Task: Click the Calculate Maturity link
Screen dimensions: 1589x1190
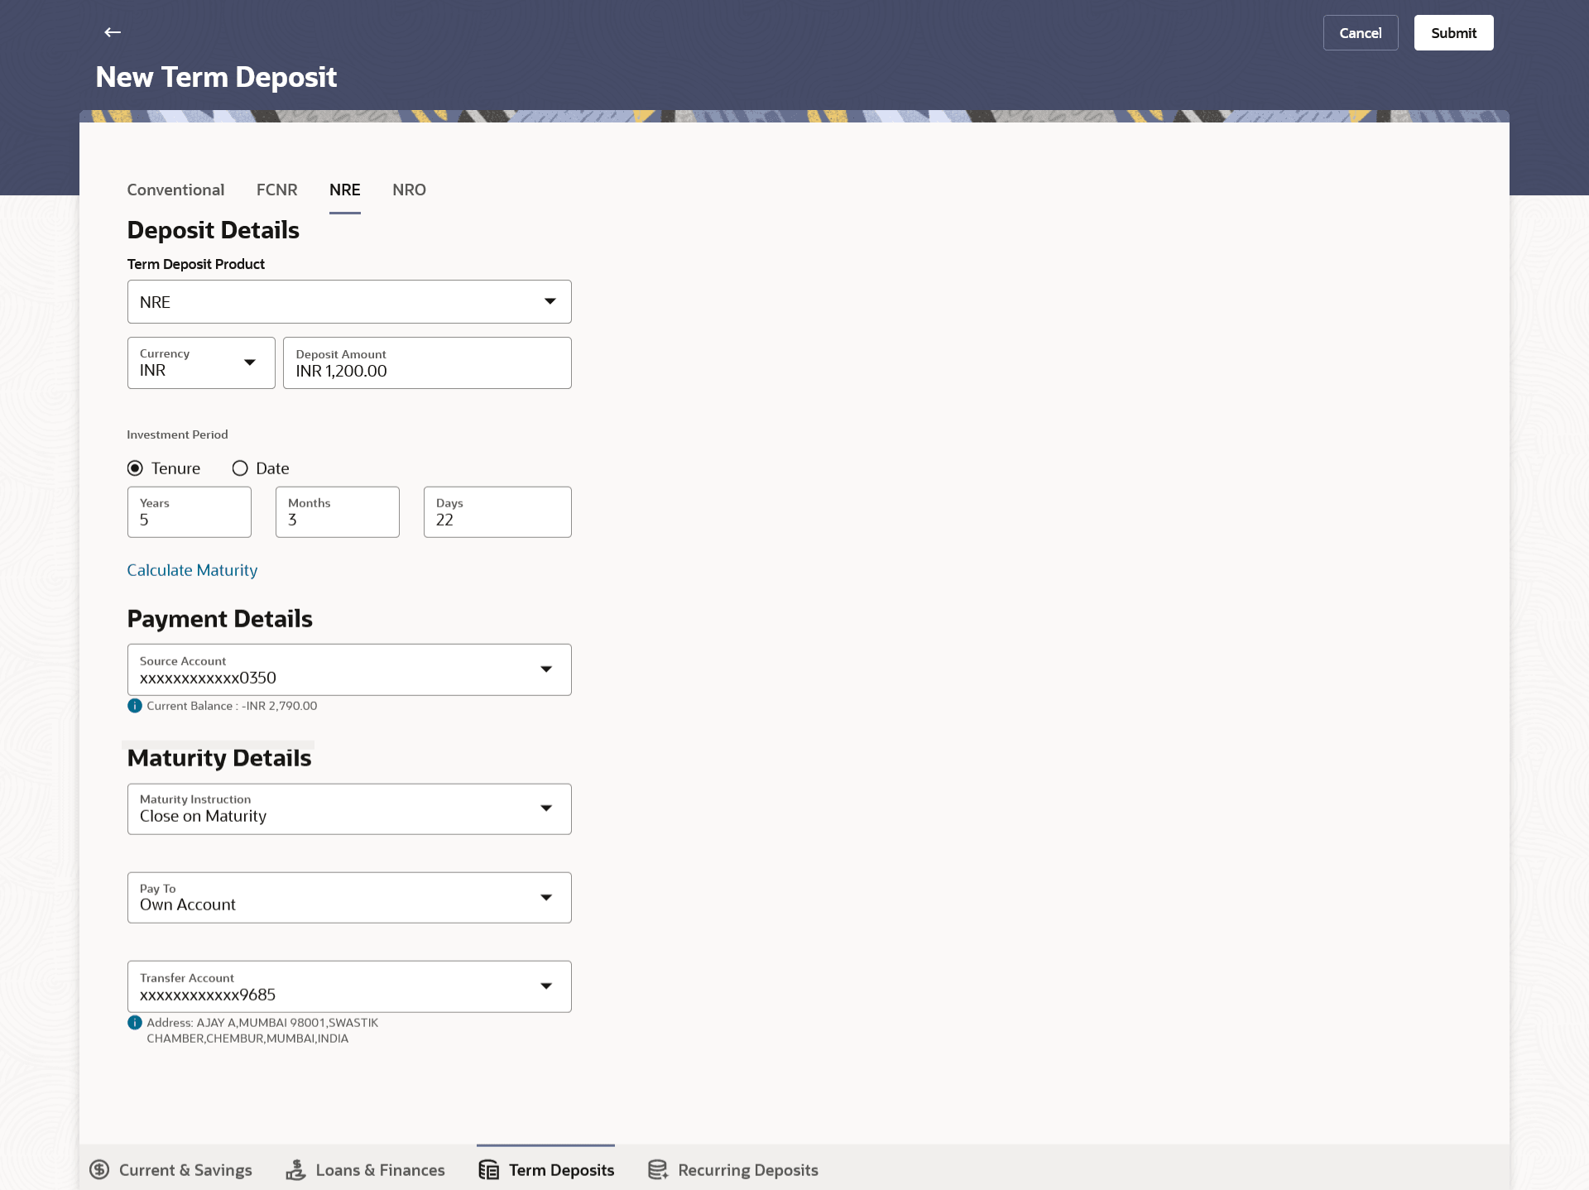Action: coord(192,570)
